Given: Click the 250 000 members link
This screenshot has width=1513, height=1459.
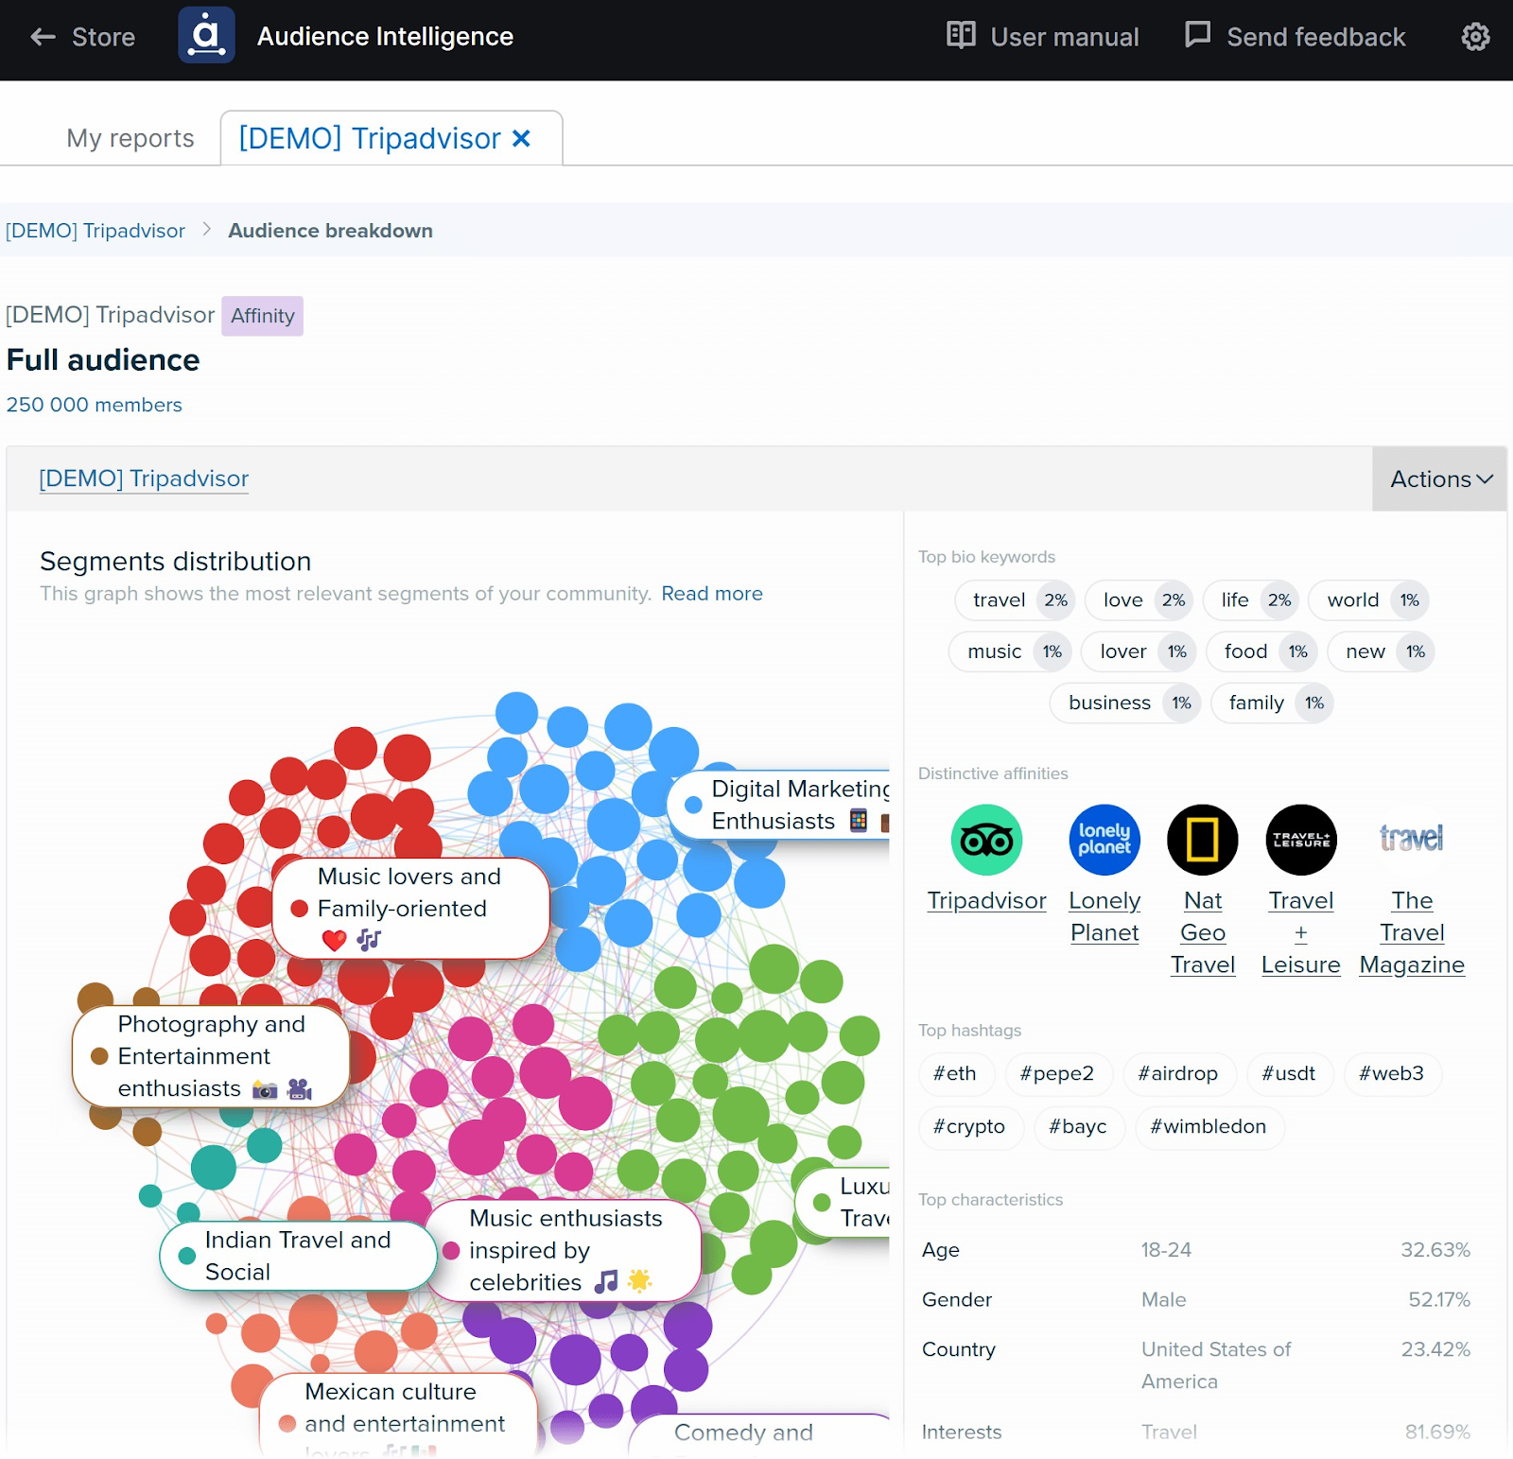Looking at the screenshot, I should tap(94, 405).
